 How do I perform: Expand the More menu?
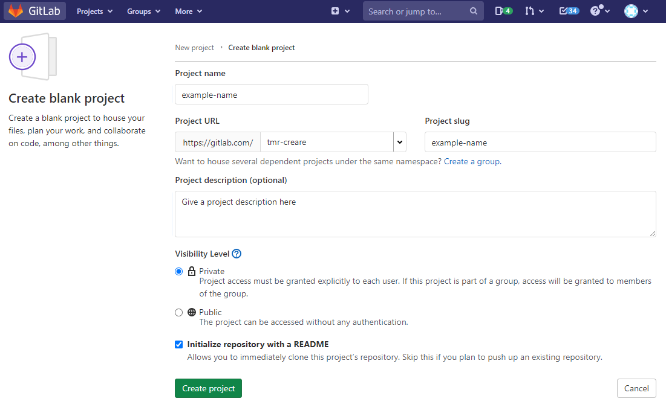pos(188,11)
